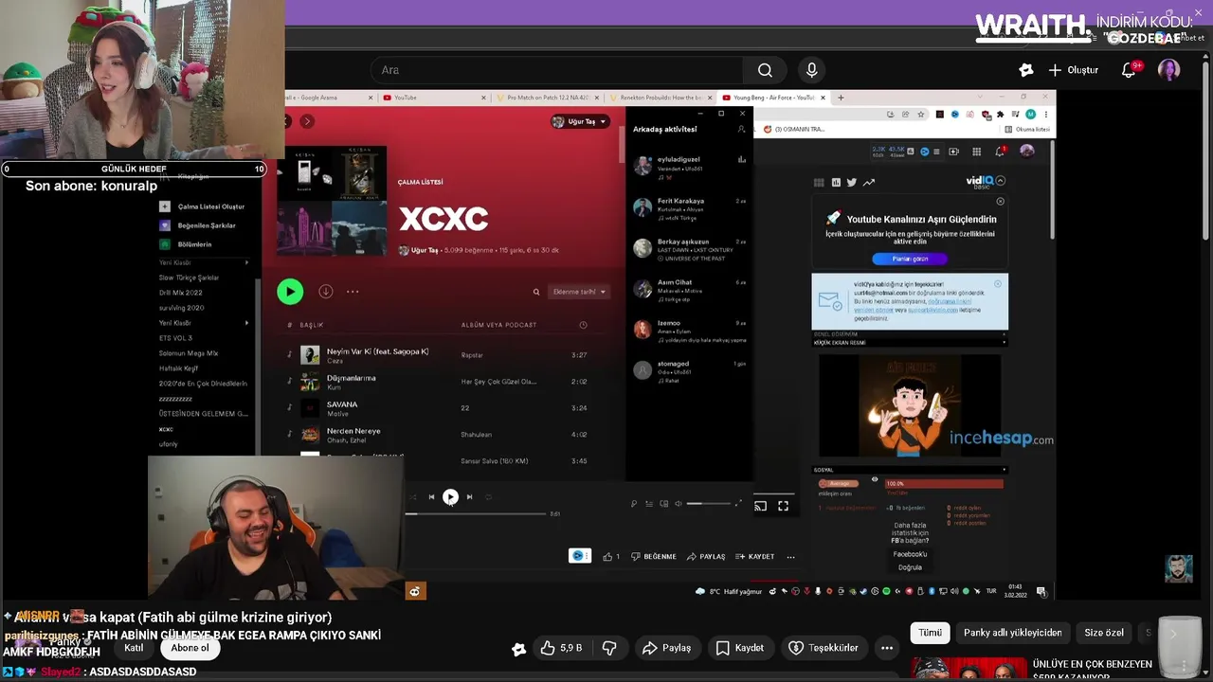This screenshot has width=1213, height=682.
Task: Click the vidIQ trending arrow icon
Action: (868, 182)
